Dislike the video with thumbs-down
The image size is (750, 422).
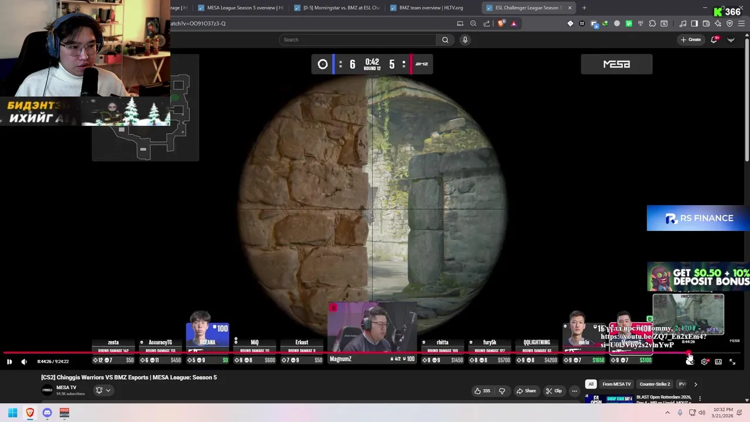[x=502, y=391]
